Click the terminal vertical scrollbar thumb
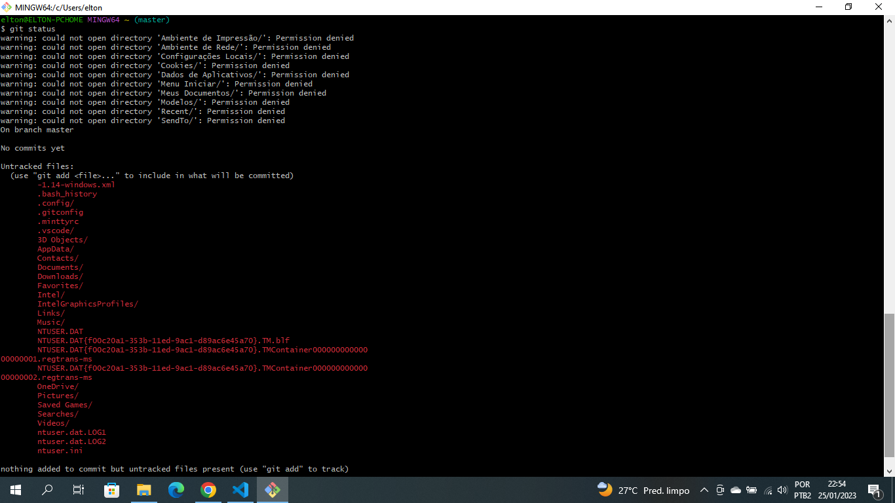The height and width of the screenshot is (503, 895). coord(889,386)
